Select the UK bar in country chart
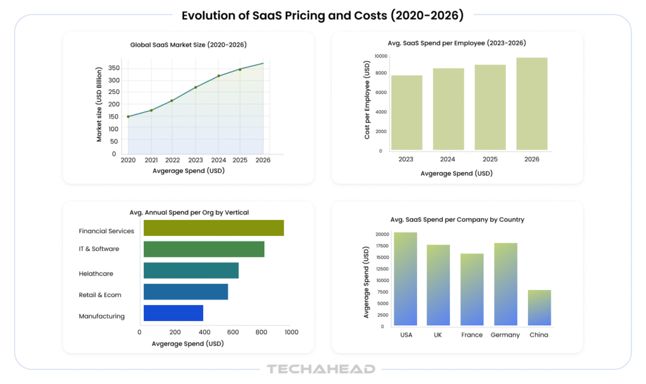646x384 pixels. point(438,285)
